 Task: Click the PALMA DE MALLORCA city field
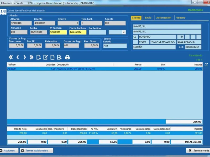pyautogui.click(x=163, y=42)
